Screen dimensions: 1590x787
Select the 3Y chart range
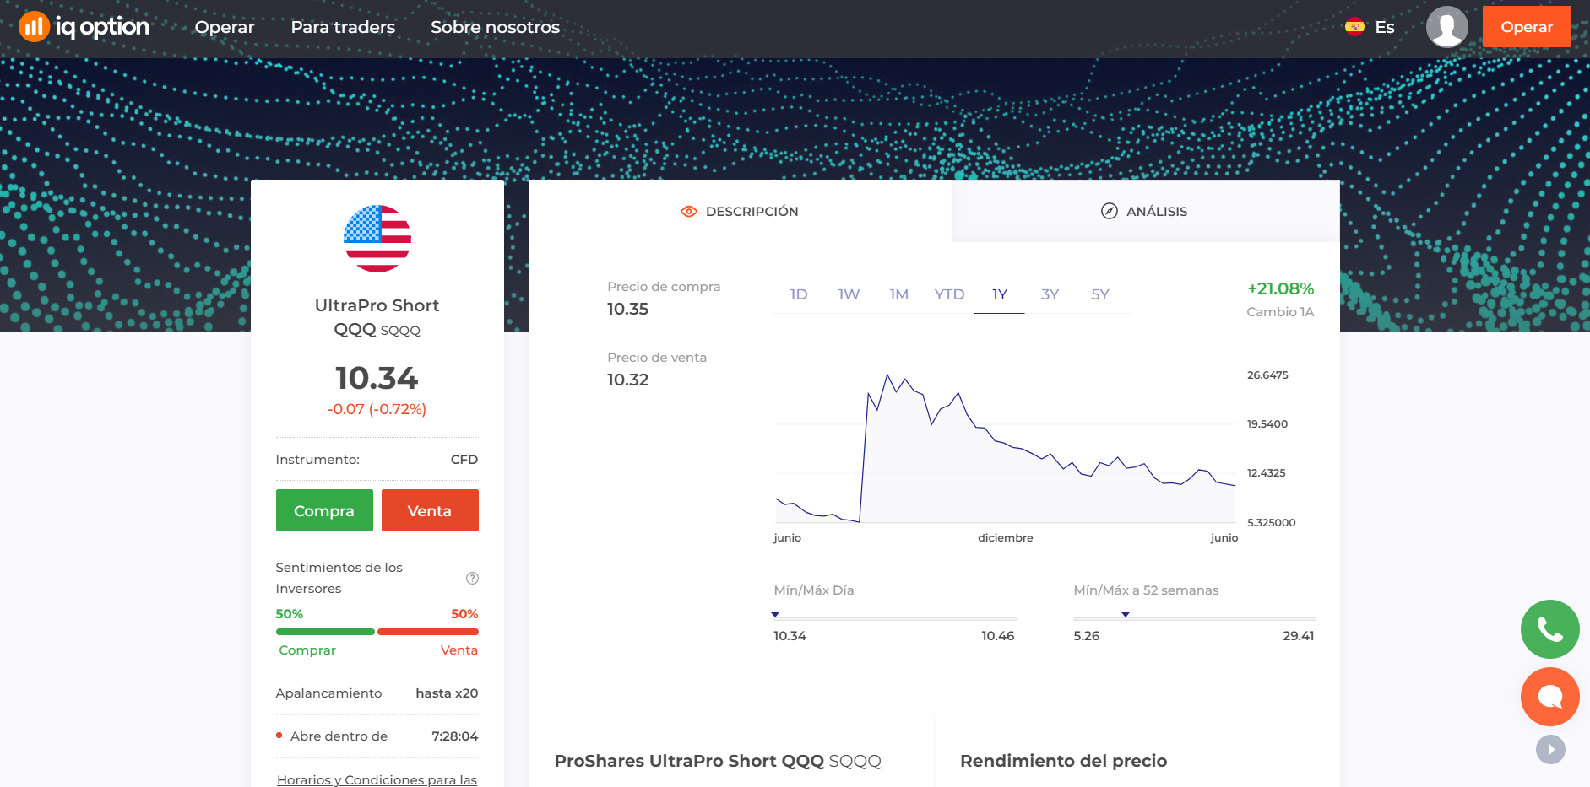(1050, 294)
